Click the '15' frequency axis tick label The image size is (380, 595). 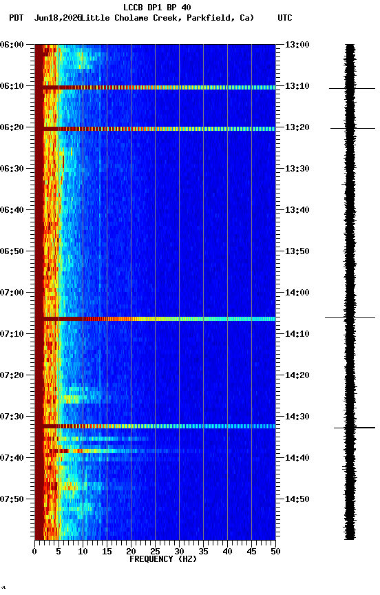pyautogui.click(x=107, y=552)
